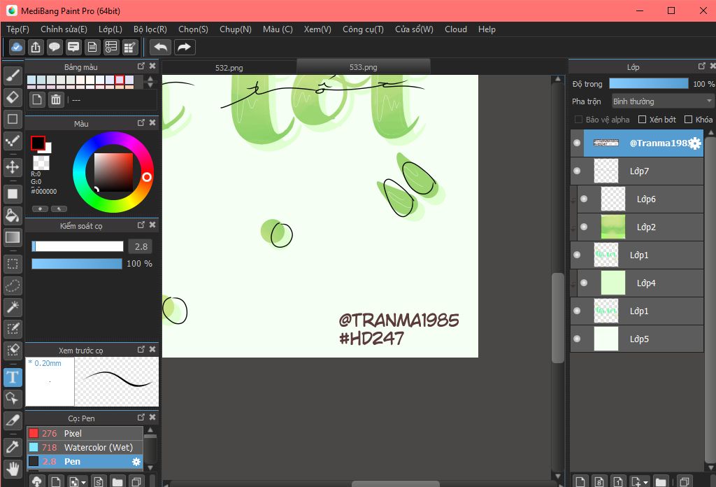Hide the Lớp2 layer
Image resolution: width=716 pixels, height=487 pixels.
(x=584, y=227)
